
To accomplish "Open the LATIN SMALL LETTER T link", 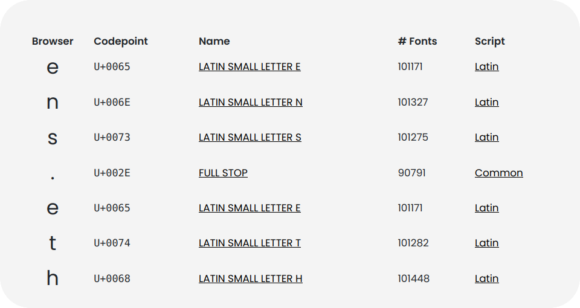I will coord(250,243).
